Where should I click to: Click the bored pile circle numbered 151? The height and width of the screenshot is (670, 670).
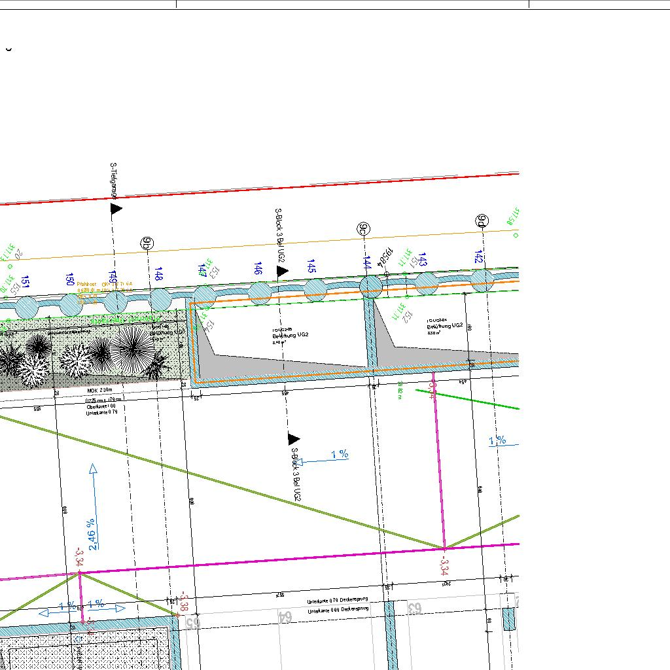click(x=27, y=306)
